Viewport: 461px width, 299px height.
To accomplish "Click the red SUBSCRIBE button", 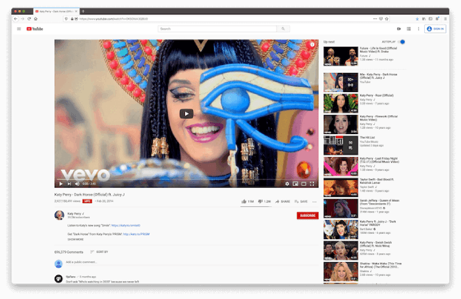I will pos(308,216).
